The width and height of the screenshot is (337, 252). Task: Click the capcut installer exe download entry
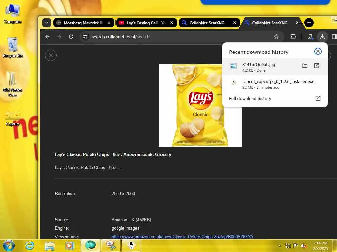(x=275, y=84)
